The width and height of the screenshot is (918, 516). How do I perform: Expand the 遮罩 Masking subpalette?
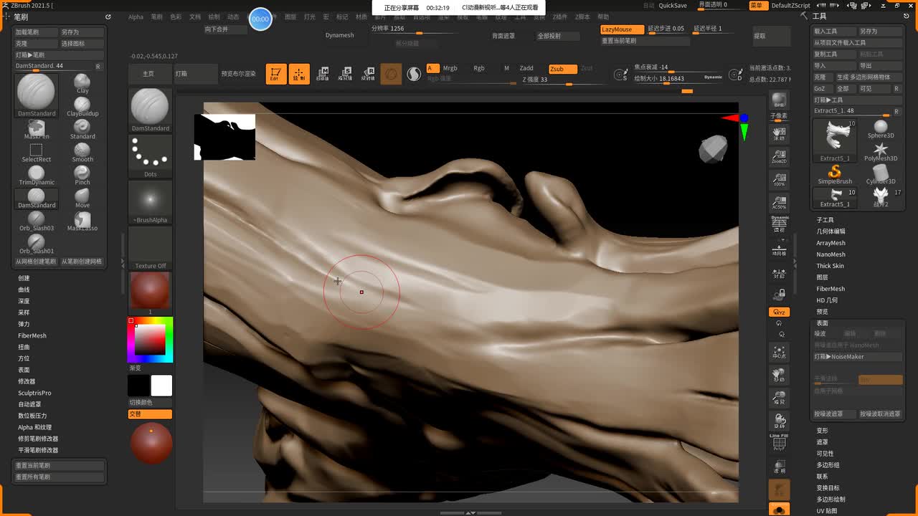tap(822, 442)
